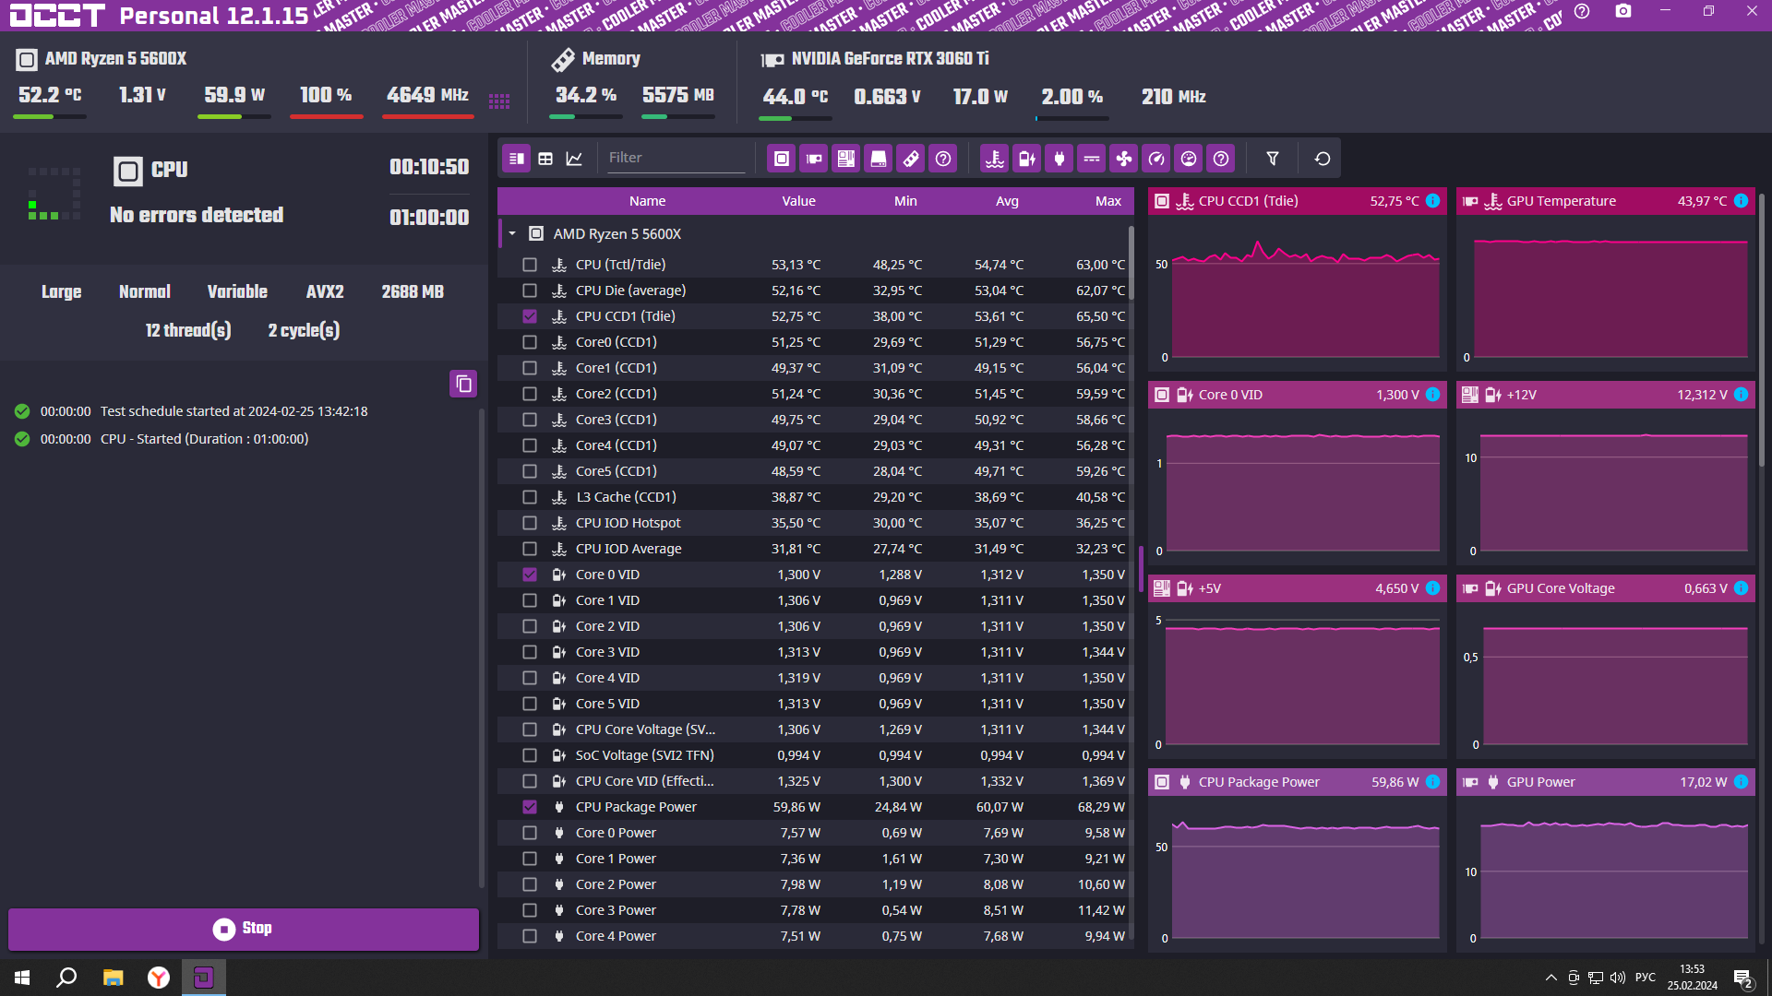Viewport: 1772px width, 996px height.
Task: Toggle the clock speedometer sensor filter
Action: coord(1156,159)
